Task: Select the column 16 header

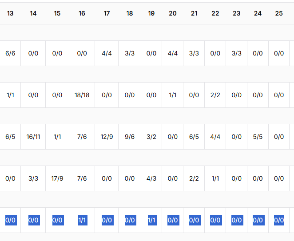Action: pos(82,14)
